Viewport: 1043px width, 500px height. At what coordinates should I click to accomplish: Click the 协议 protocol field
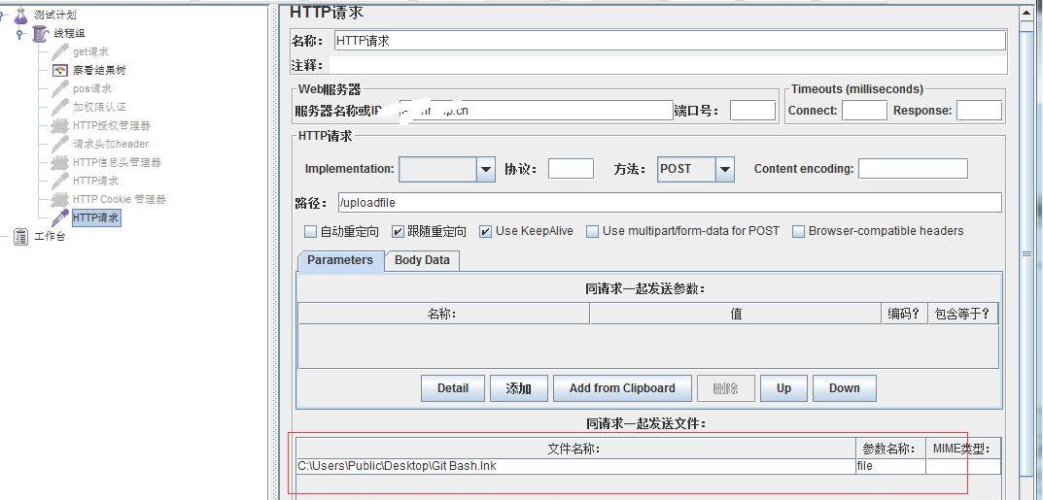pyautogui.click(x=571, y=169)
